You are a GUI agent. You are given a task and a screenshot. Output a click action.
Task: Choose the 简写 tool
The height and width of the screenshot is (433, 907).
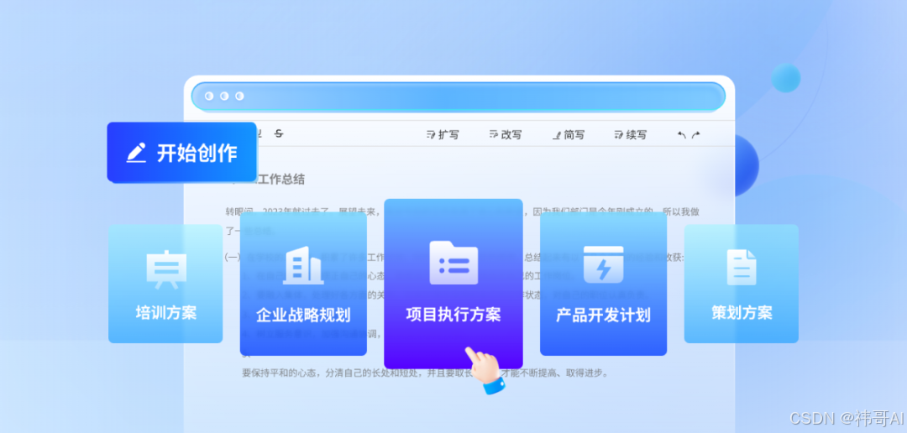click(x=568, y=135)
